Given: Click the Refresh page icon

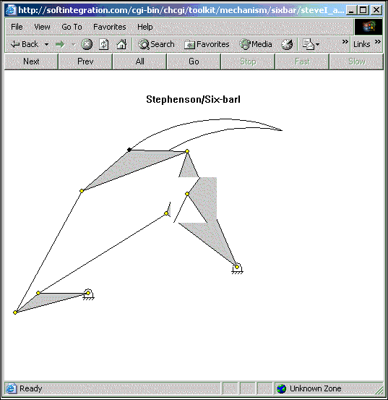Looking at the screenshot, I should [x=104, y=44].
